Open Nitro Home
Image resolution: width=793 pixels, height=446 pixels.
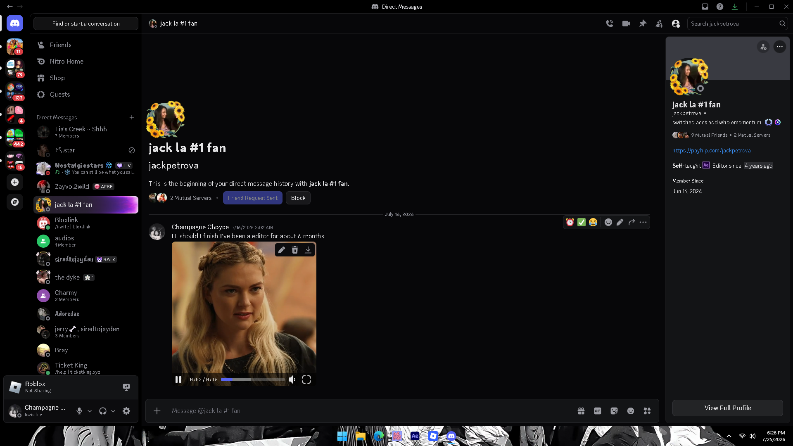tap(86, 62)
